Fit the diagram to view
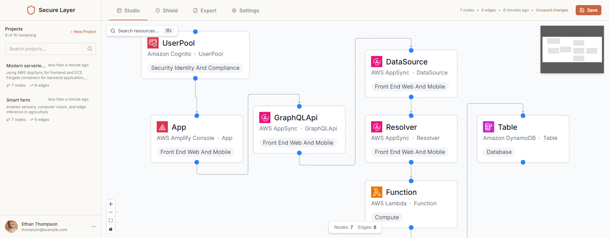This screenshot has height=238, width=609. point(111,221)
